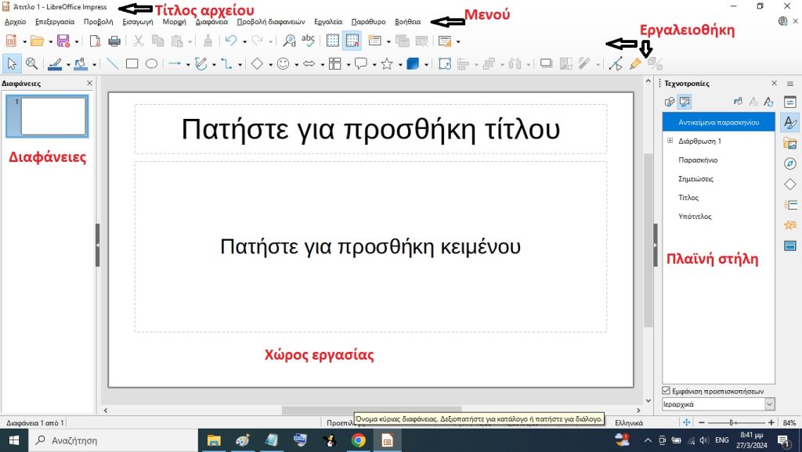Run the abc spelling check
The height and width of the screenshot is (452, 802).
[308, 41]
